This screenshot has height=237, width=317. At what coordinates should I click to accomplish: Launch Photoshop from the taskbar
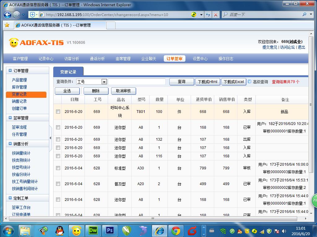pyautogui.click(x=109, y=230)
